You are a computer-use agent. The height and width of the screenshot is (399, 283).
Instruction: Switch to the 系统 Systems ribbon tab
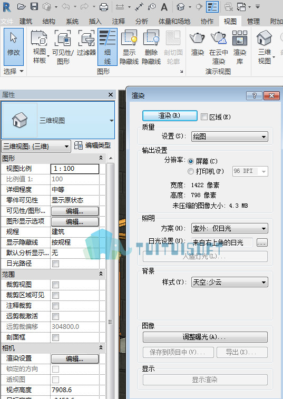[x=72, y=22]
